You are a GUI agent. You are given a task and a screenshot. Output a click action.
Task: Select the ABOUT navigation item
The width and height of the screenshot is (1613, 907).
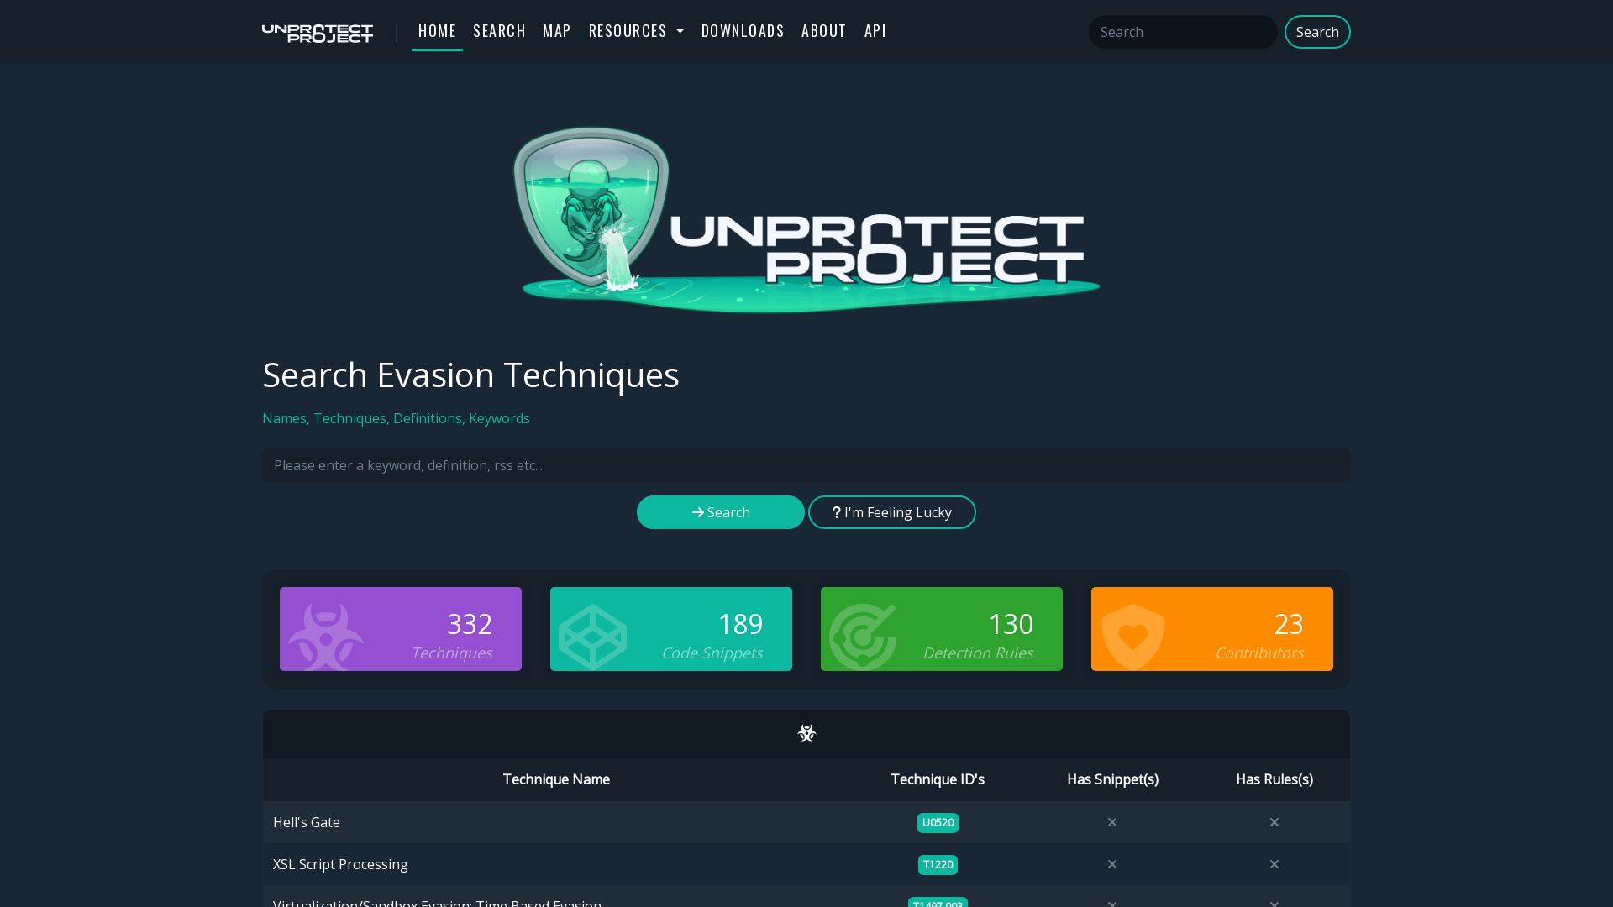823,31
